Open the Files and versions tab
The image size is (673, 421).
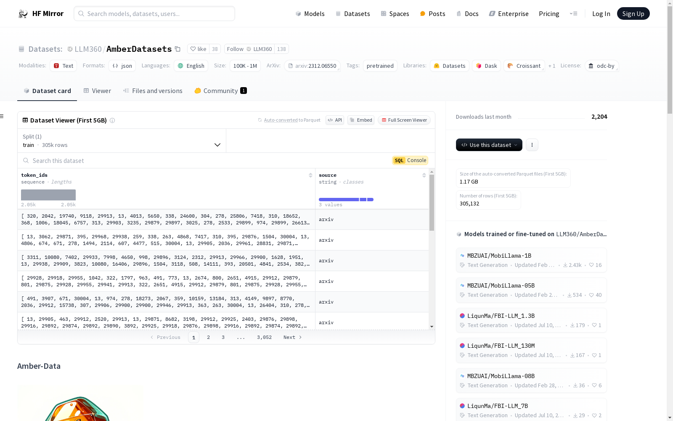click(153, 91)
